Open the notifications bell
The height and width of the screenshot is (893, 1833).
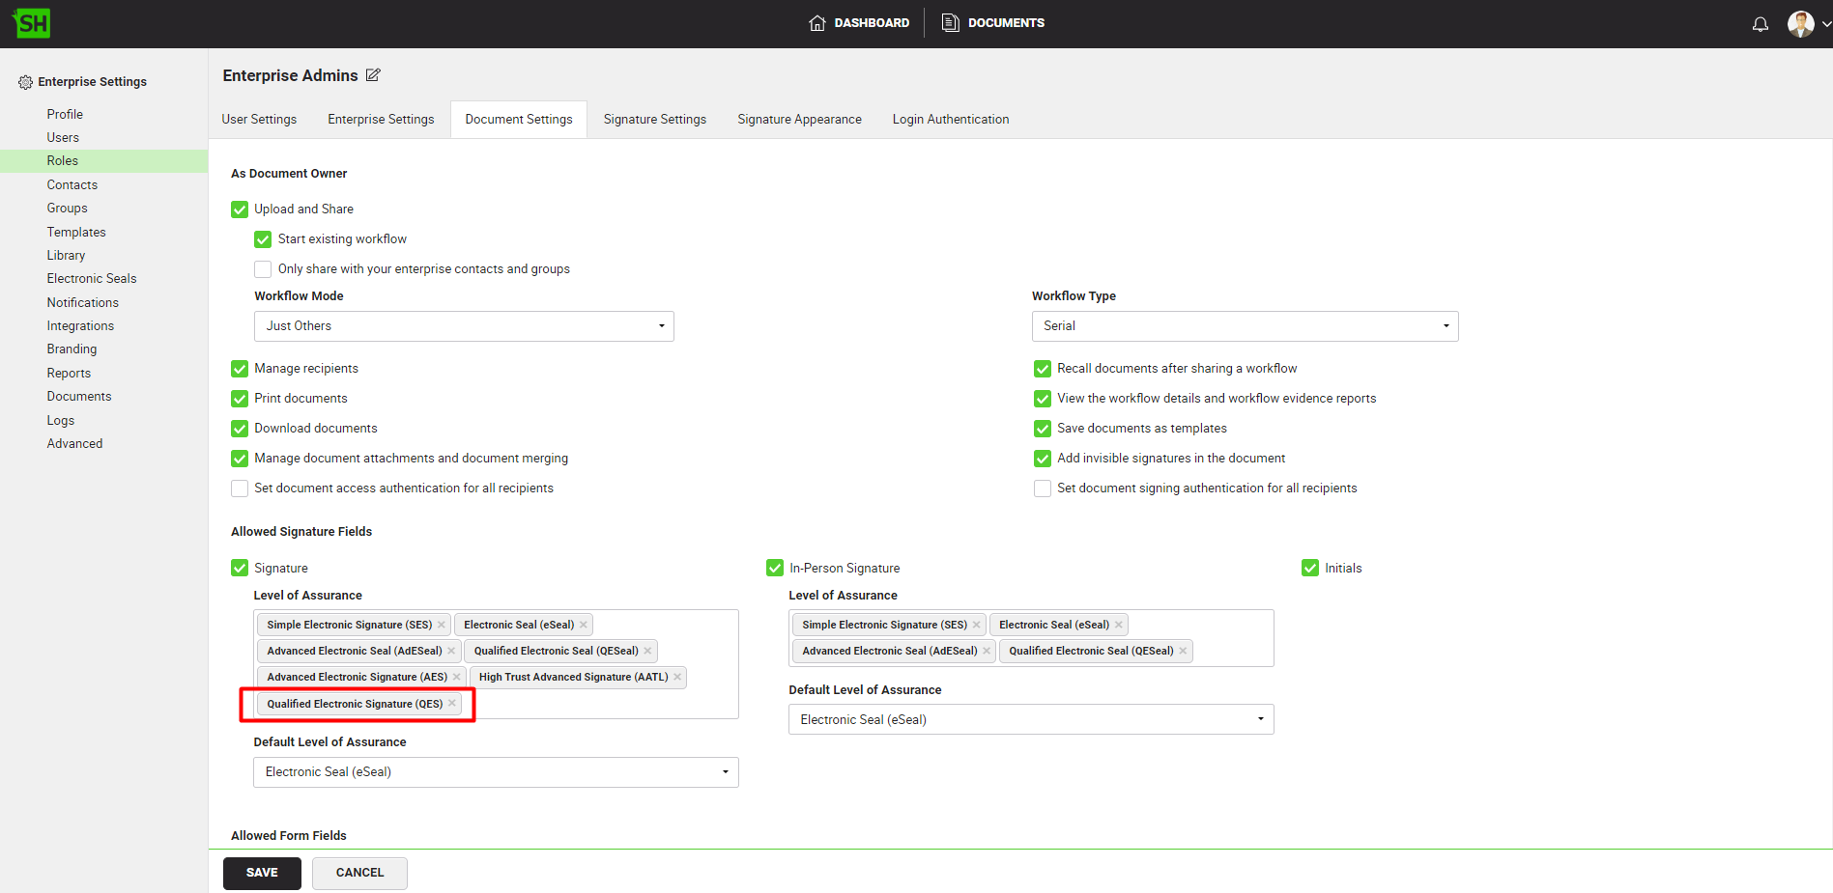click(1760, 24)
